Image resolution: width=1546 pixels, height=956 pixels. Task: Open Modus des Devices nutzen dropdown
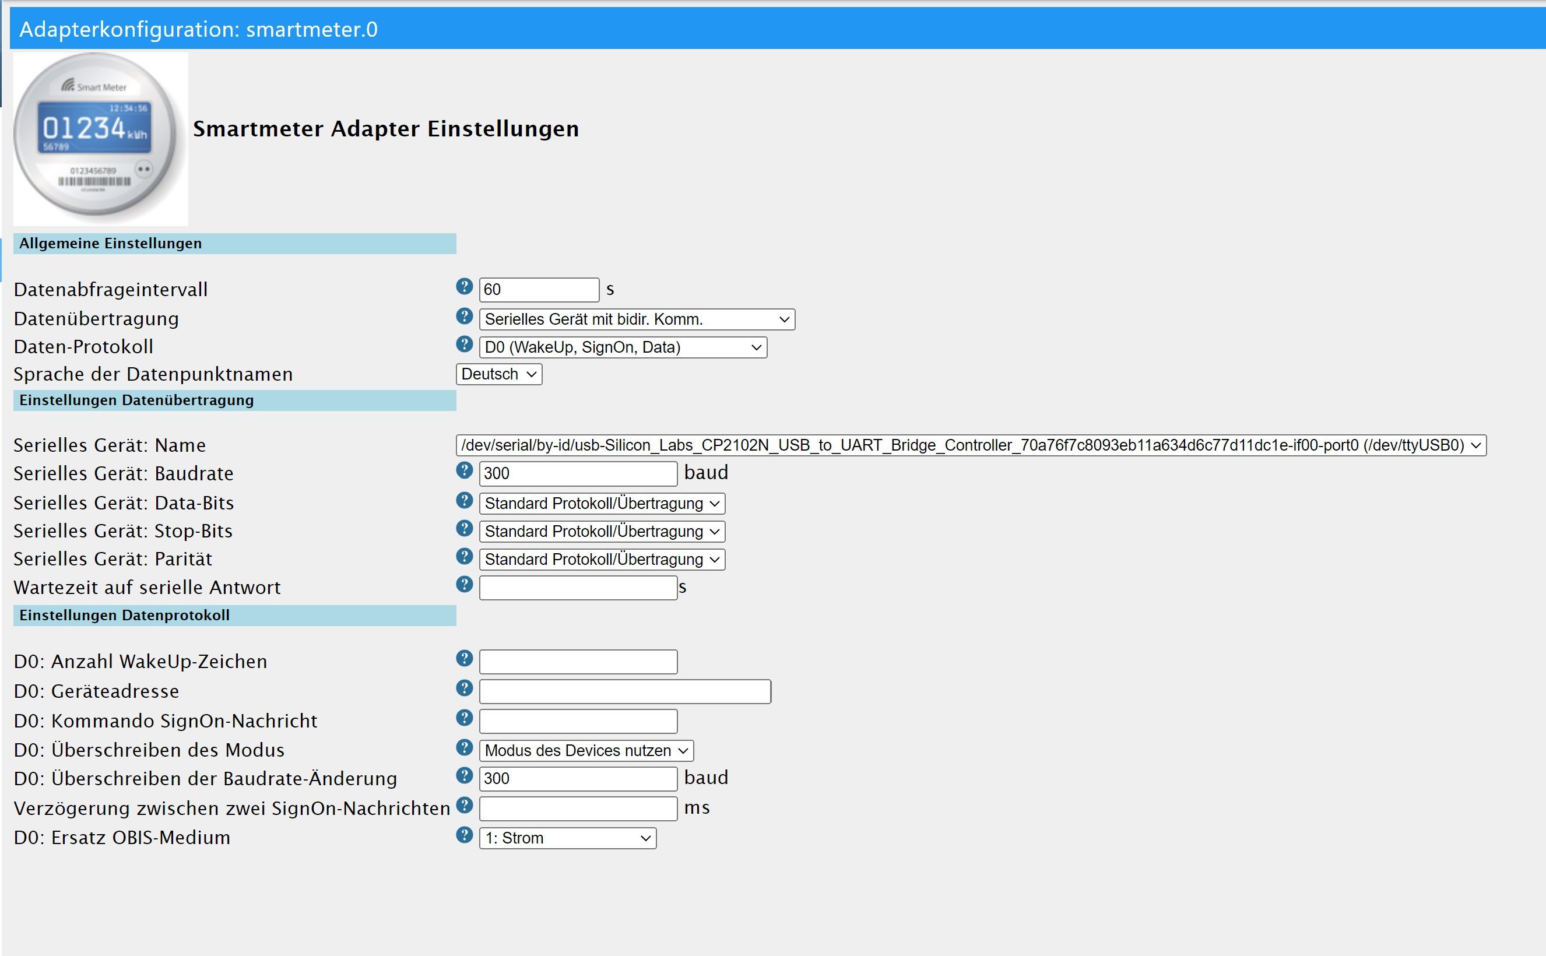(585, 750)
